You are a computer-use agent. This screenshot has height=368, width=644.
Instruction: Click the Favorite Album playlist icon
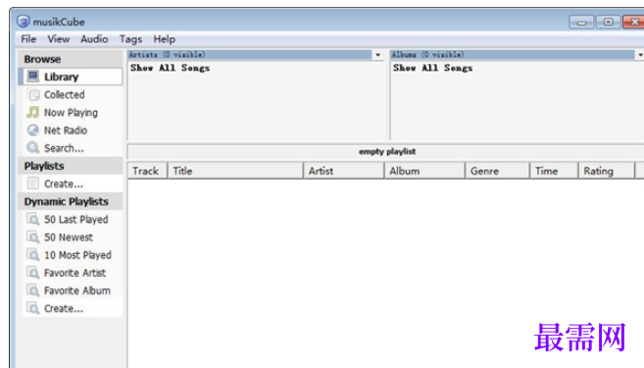click(x=33, y=290)
